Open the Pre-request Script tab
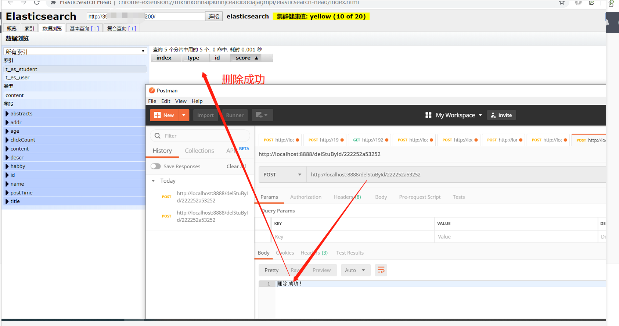Viewport: 619px width, 326px height. [420, 197]
